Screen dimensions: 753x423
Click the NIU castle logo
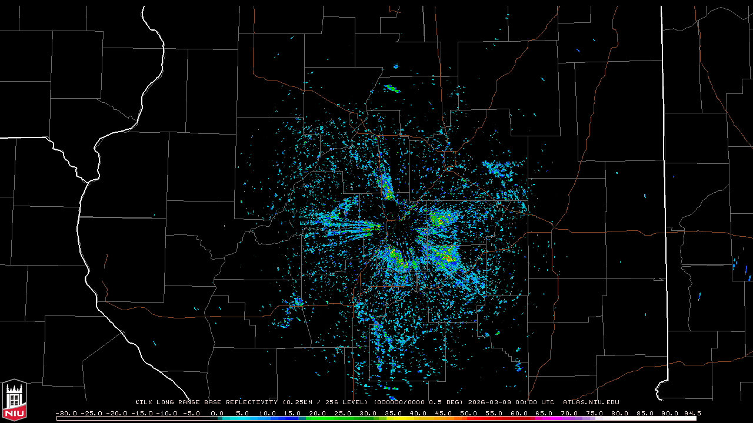14,399
